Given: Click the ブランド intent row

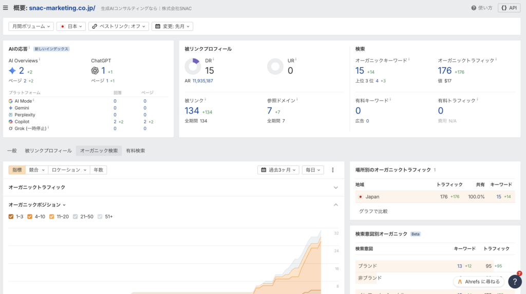Looking at the screenshot, I should pos(435,266).
